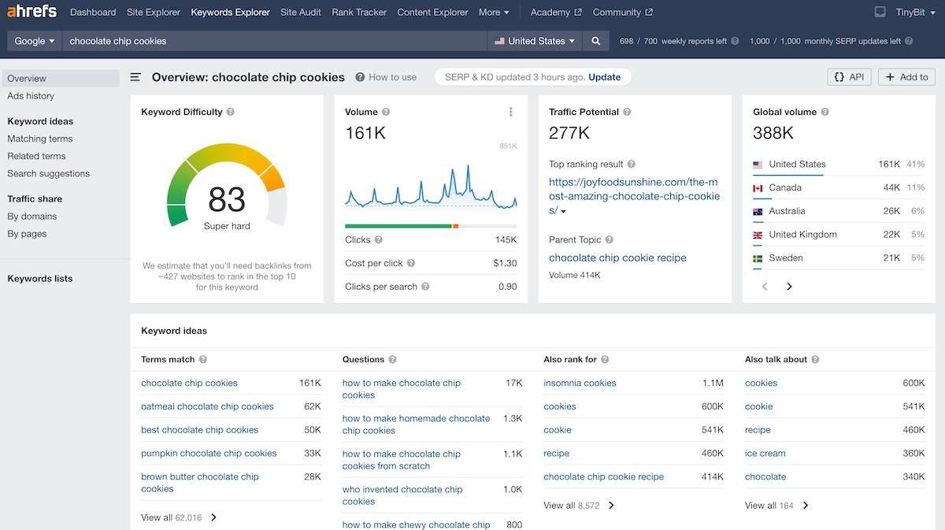Click the green clicks distribution bar
This screenshot has height=530, width=945.
pyautogui.click(x=398, y=226)
